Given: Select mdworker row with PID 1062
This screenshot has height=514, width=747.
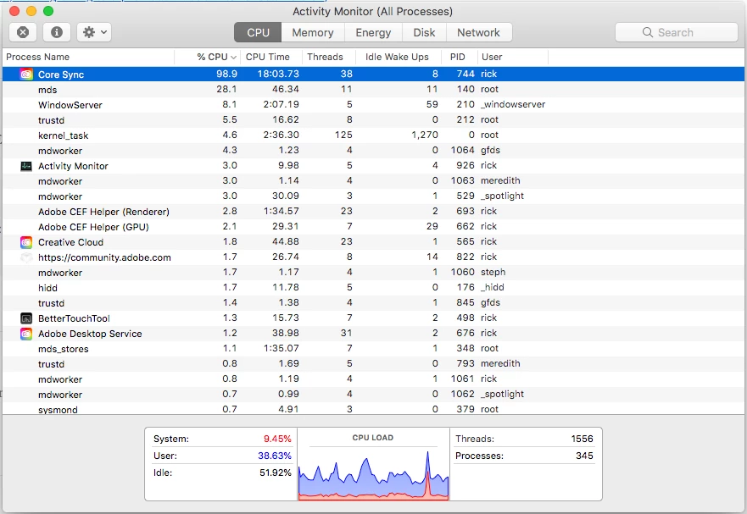Looking at the screenshot, I should (x=373, y=394).
